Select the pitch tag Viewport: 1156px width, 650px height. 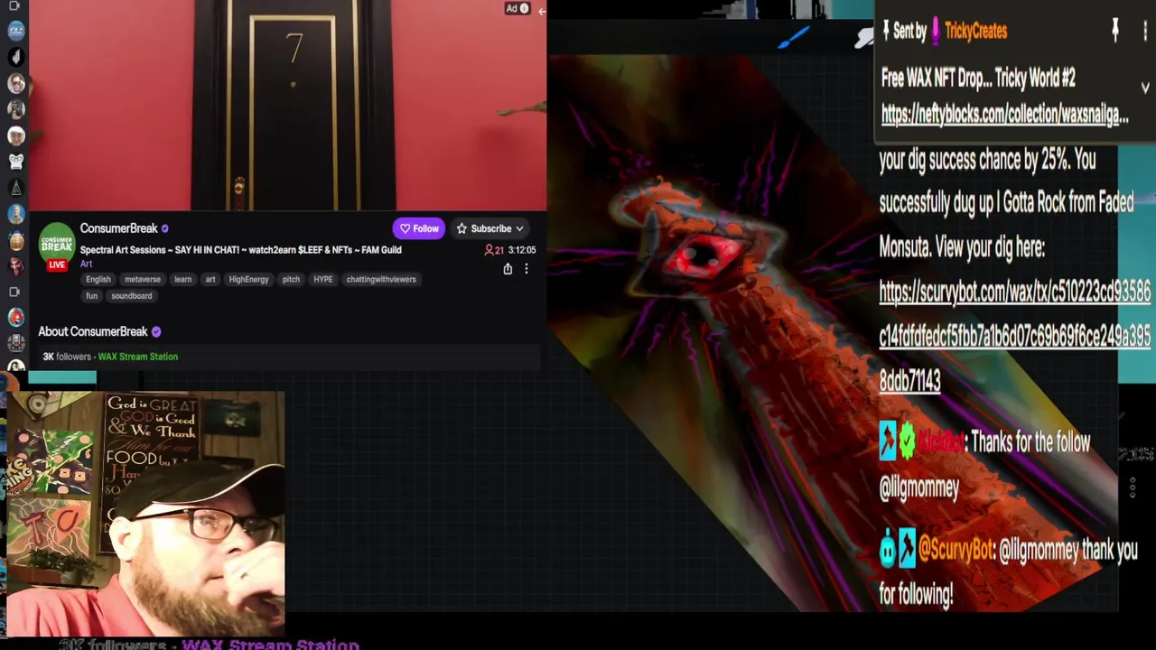pyautogui.click(x=291, y=279)
